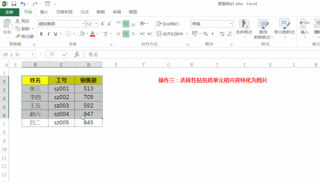Select row 7 header
The width and height of the screenshot is (320, 182).
(4, 123)
